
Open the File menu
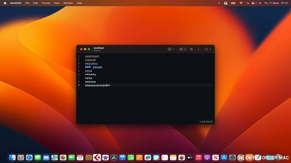27,3
